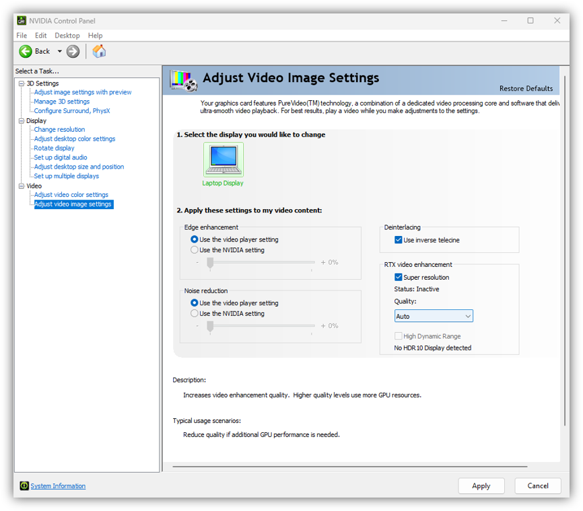The width and height of the screenshot is (583, 511).
Task: Open the Quality dropdown set to Auto
Action: 434,316
